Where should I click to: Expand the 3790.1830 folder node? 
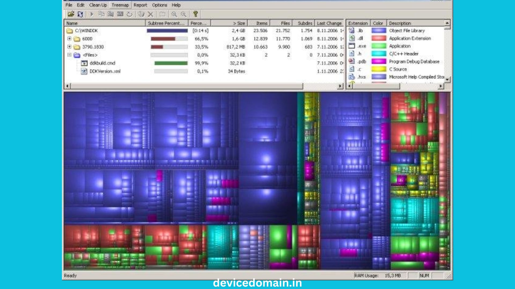point(69,47)
